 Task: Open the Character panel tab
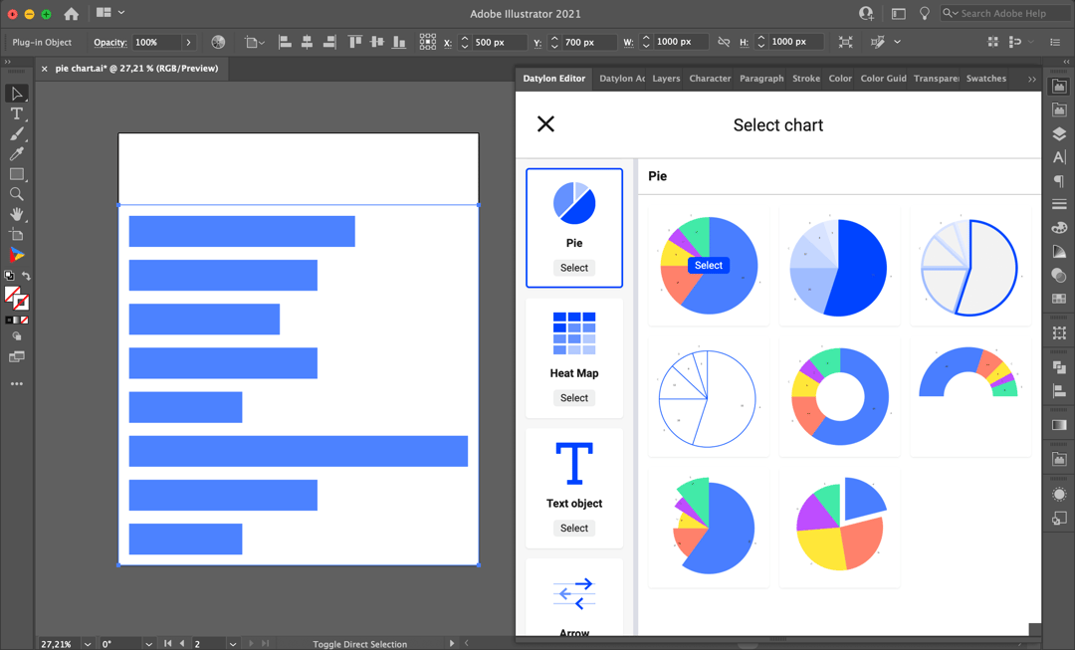[709, 78]
